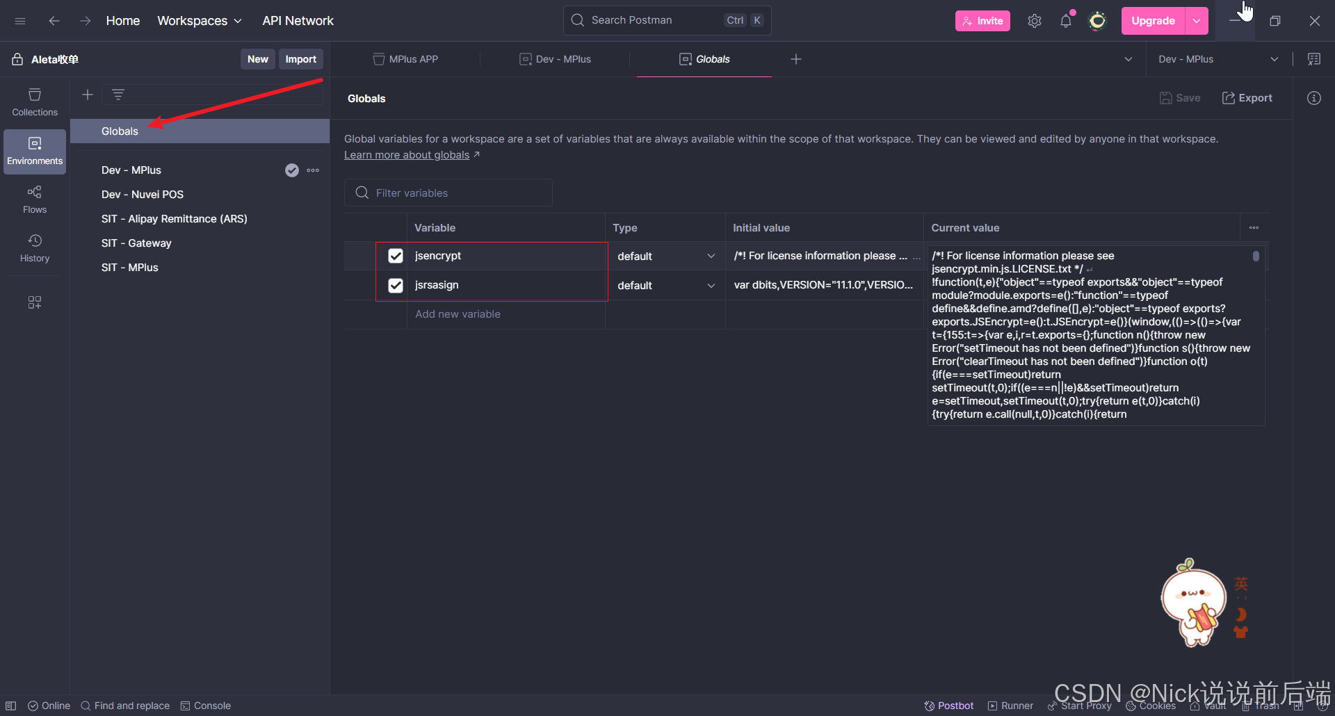Click the Add new variable field
Screen dimensions: 1335x716
[506, 314]
